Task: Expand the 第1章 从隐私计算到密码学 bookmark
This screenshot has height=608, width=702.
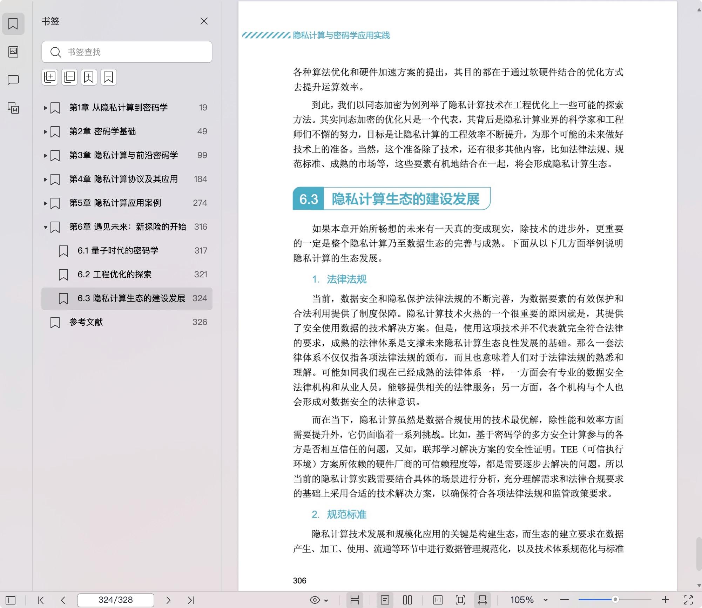Action: coord(46,108)
